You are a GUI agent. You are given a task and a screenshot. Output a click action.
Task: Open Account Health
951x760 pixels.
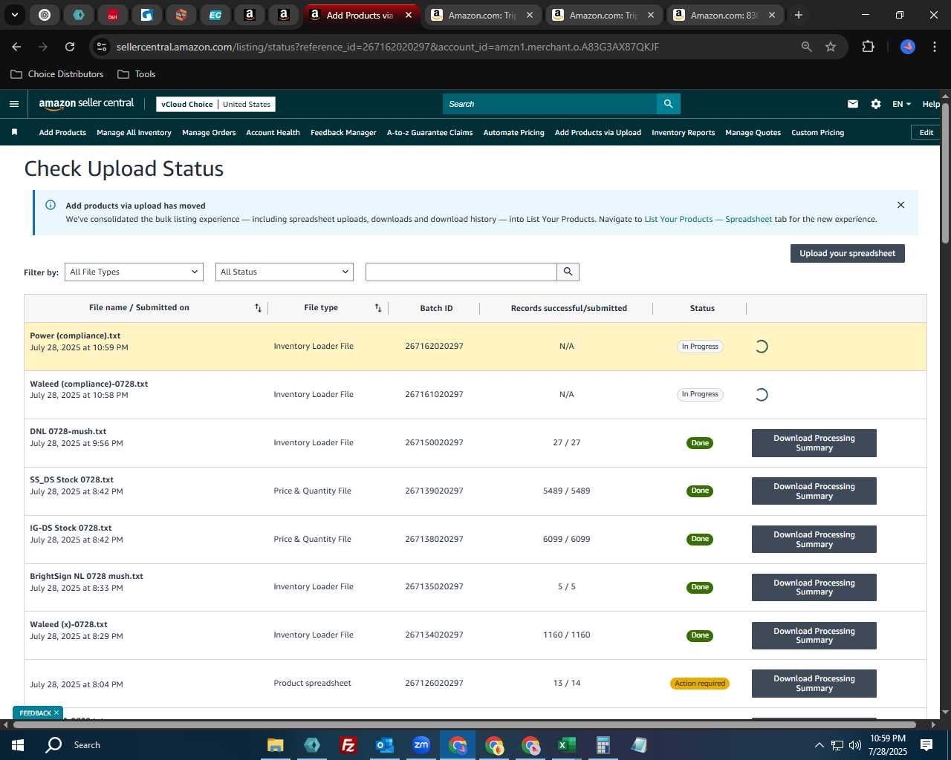click(273, 132)
